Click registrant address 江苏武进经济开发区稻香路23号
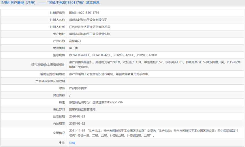The image size is (245, 147). 90,27
